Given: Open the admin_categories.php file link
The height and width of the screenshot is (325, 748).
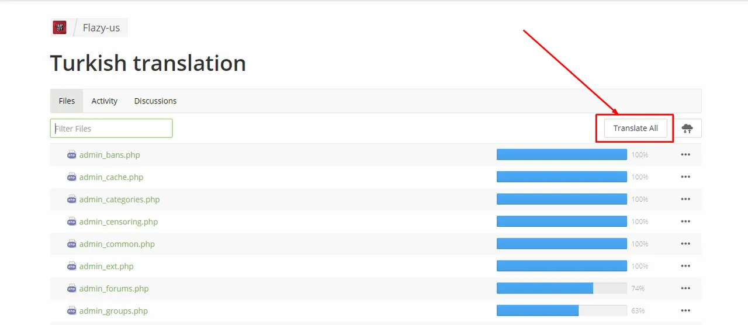Looking at the screenshot, I should click(x=119, y=199).
